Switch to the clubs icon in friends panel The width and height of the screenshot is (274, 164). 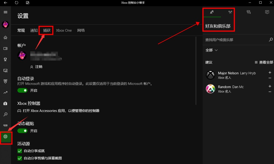coord(230,12)
